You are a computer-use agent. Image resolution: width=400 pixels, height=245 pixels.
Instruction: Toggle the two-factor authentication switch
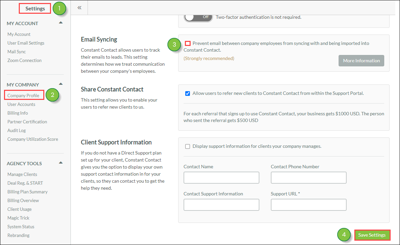pos(198,17)
